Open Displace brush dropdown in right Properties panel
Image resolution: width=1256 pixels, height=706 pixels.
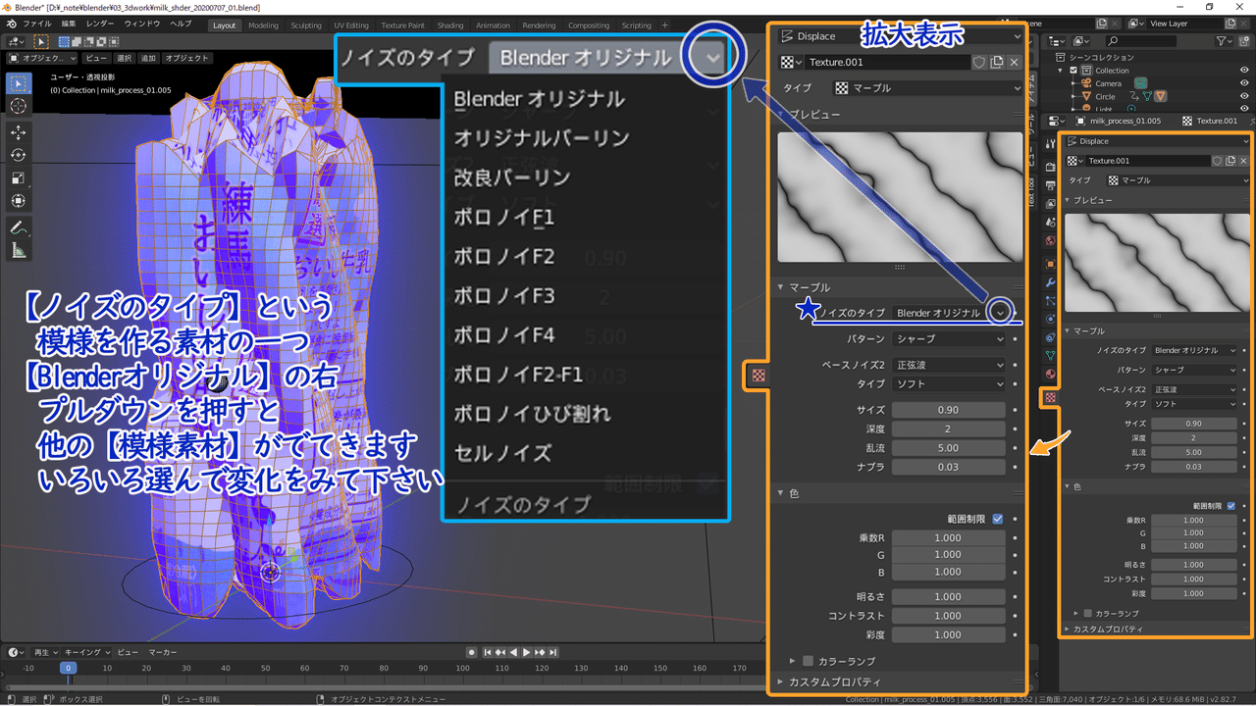[1159, 141]
